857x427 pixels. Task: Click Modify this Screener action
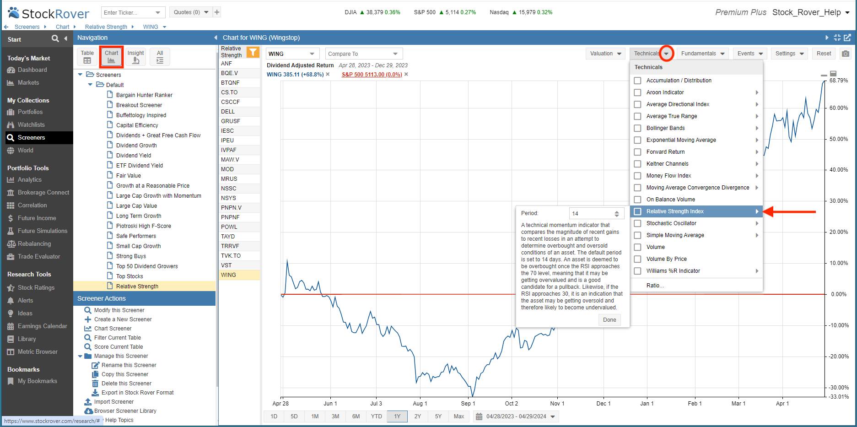pos(119,310)
